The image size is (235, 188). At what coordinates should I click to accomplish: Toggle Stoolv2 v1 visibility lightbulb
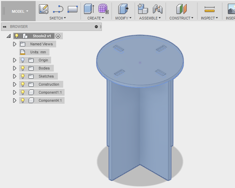(x=16, y=36)
